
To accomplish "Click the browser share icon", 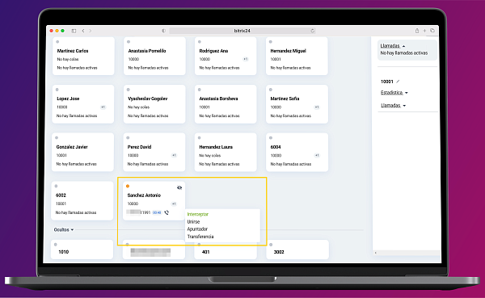I will [x=417, y=31].
